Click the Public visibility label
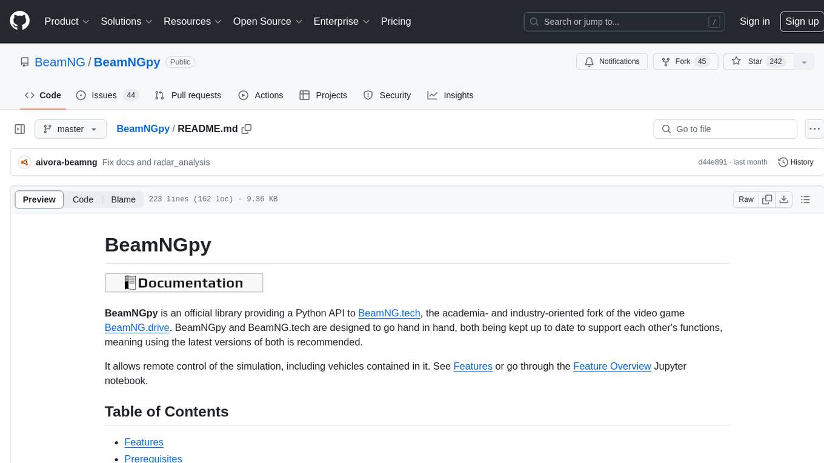Screen dimensions: 824x463 (x=180, y=62)
